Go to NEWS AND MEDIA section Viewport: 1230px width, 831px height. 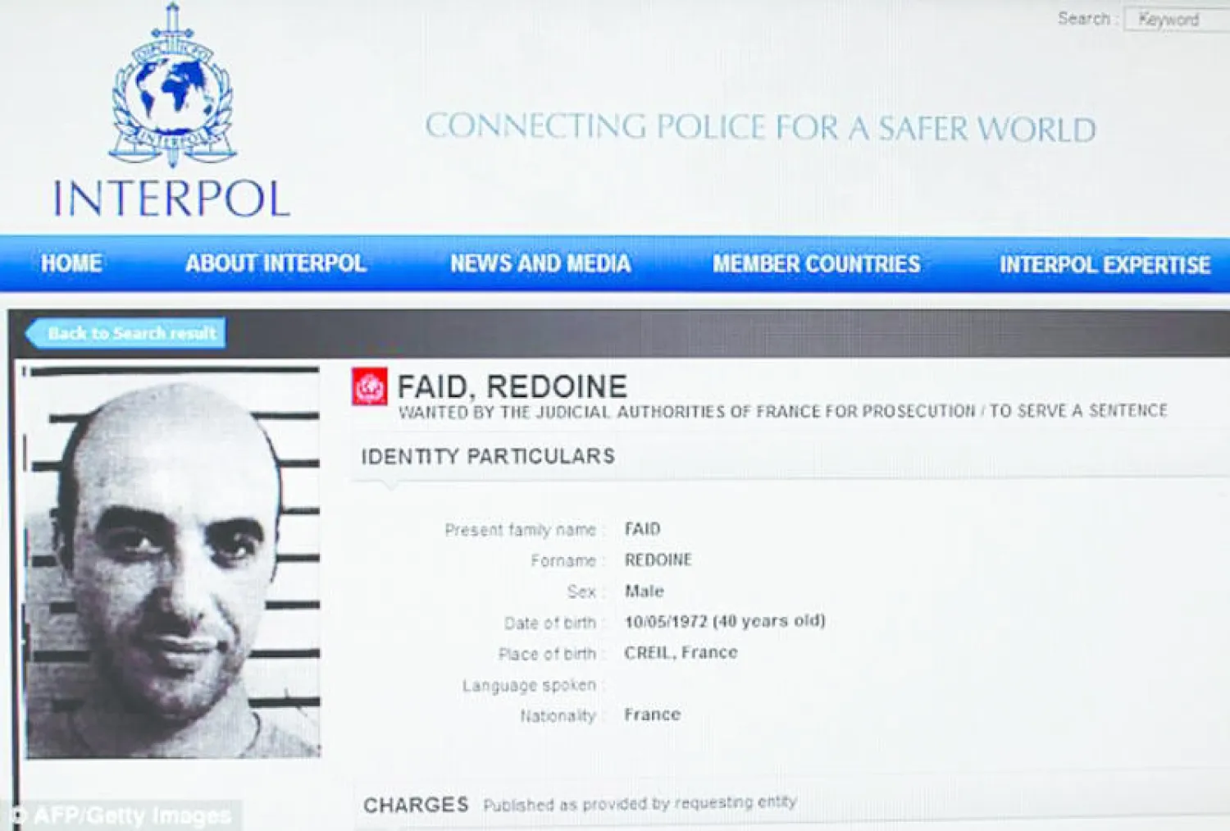coord(540,263)
